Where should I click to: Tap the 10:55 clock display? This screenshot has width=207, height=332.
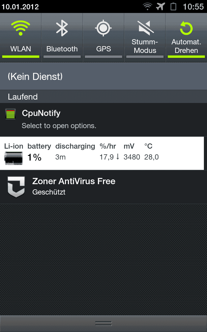(x=193, y=6)
